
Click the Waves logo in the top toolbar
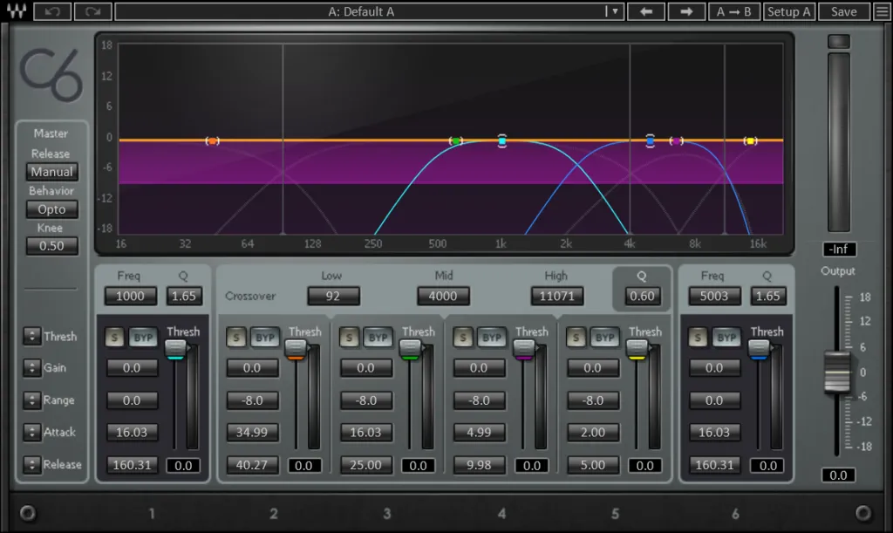tap(17, 11)
